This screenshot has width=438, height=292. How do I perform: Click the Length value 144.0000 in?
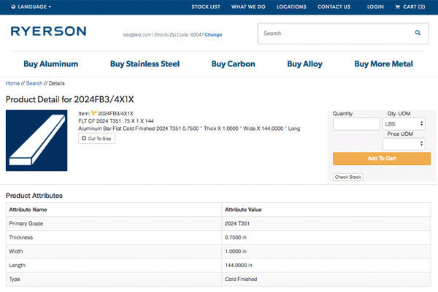click(239, 266)
